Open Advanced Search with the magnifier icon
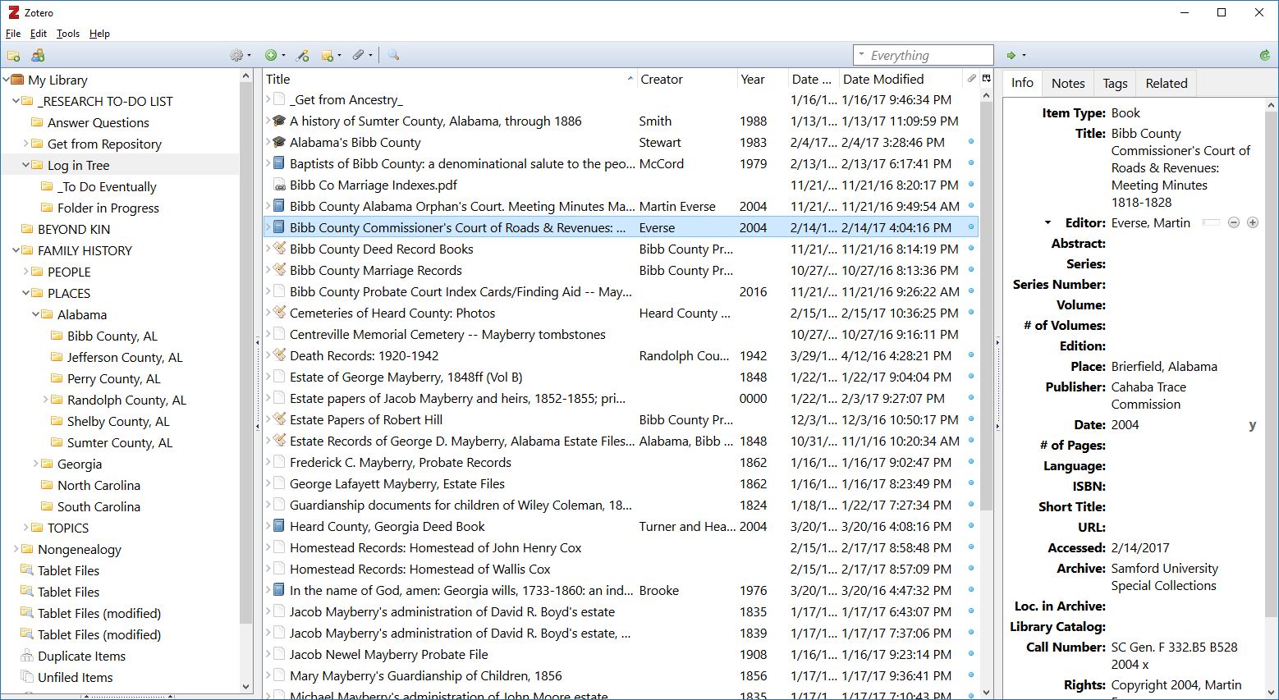This screenshot has width=1279, height=700. (393, 56)
